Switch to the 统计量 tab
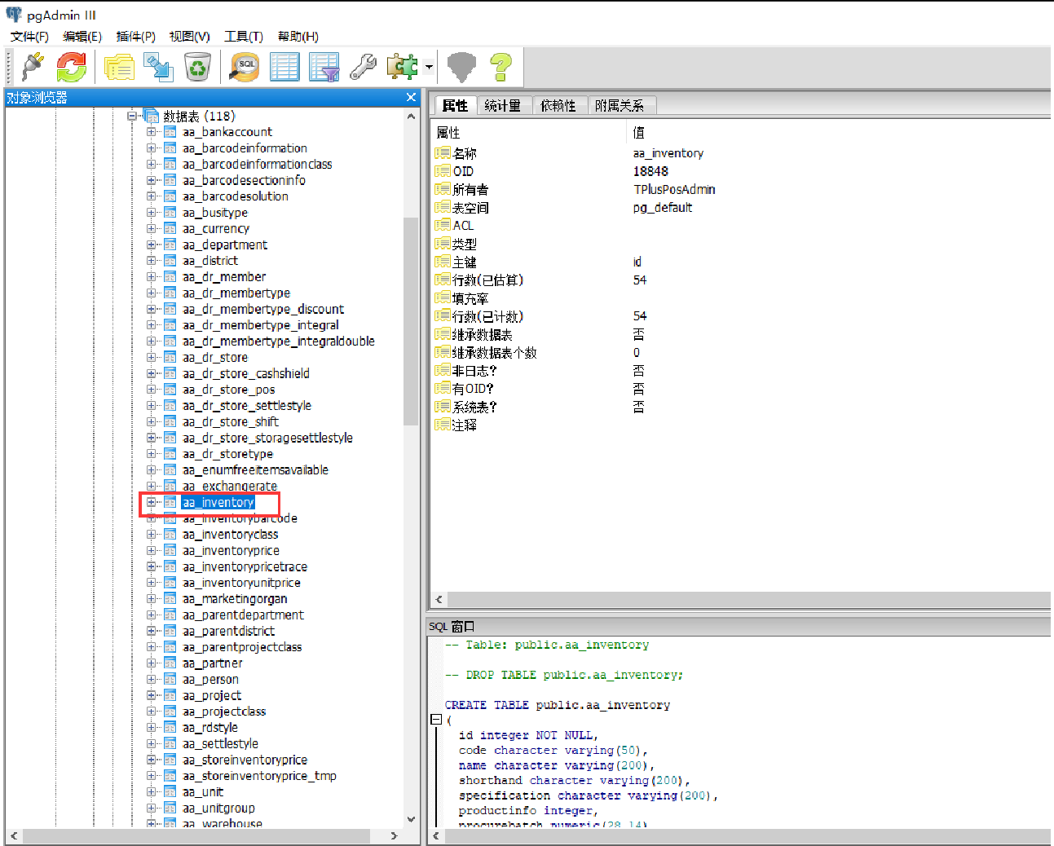The image size is (1054, 846). (x=503, y=105)
